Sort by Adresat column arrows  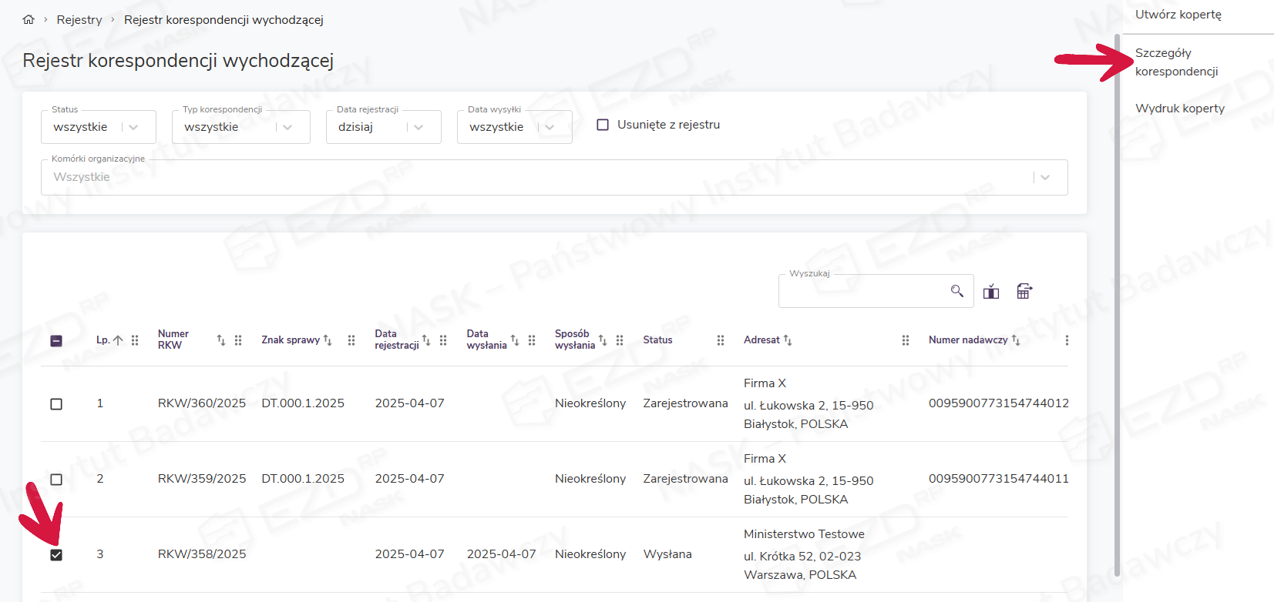(x=788, y=340)
